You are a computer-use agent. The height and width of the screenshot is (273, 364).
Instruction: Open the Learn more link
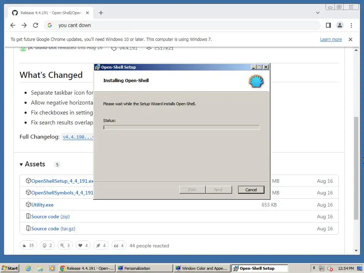tap(331, 39)
